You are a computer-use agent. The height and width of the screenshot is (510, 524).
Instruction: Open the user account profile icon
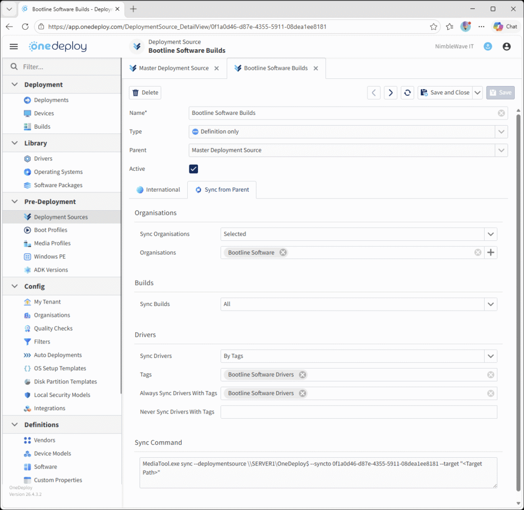pyautogui.click(x=507, y=47)
